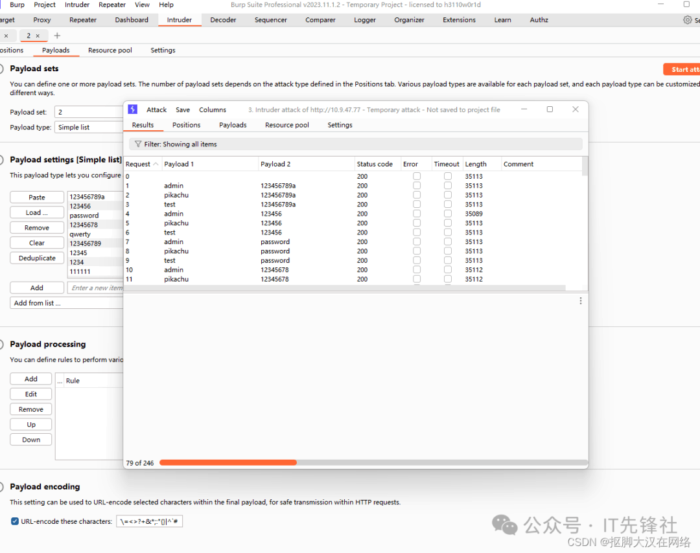Toggle URL-encode these characters checkbox
Image resolution: width=700 pixels, height=553 pixels.
pos(15,521)
